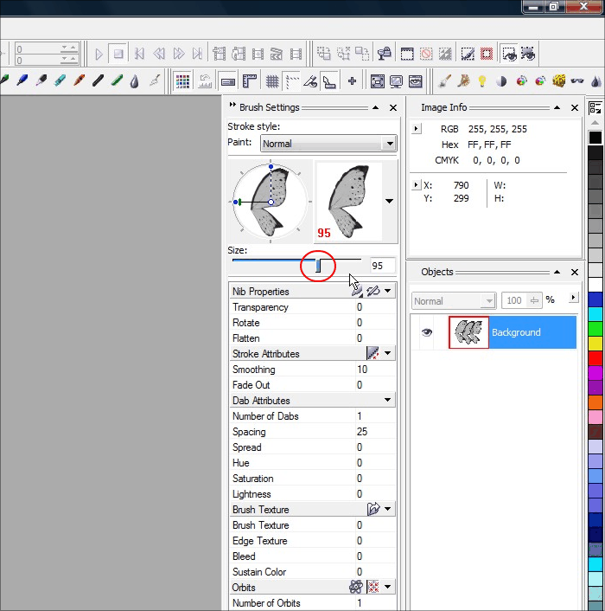Open the Orbits atom icon options
605x611 pixels.
[x=356, y=587]
